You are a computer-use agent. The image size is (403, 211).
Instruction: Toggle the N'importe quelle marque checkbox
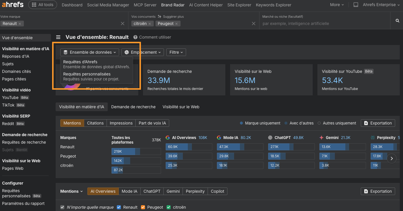click(x=62, y=207)
